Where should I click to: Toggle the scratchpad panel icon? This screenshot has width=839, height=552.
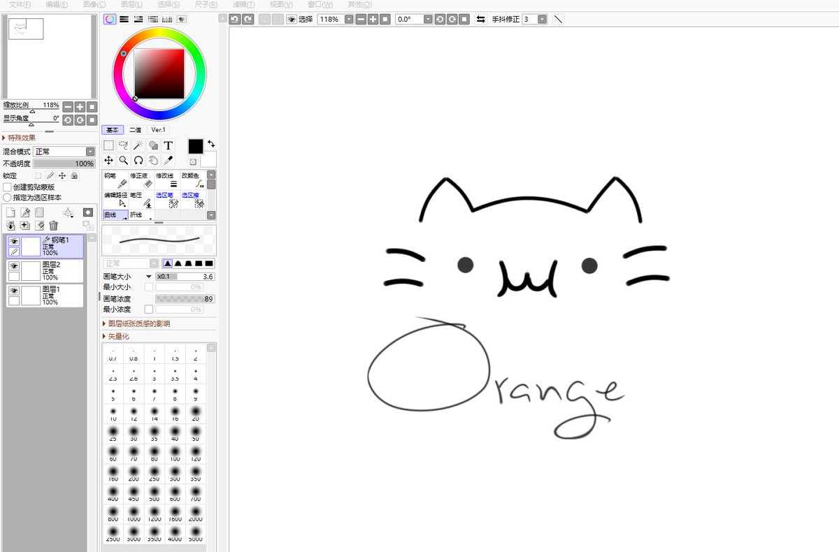(181, 20)
